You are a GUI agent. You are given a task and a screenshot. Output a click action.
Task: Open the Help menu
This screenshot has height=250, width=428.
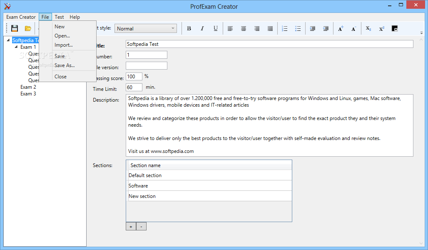point(75,17)
